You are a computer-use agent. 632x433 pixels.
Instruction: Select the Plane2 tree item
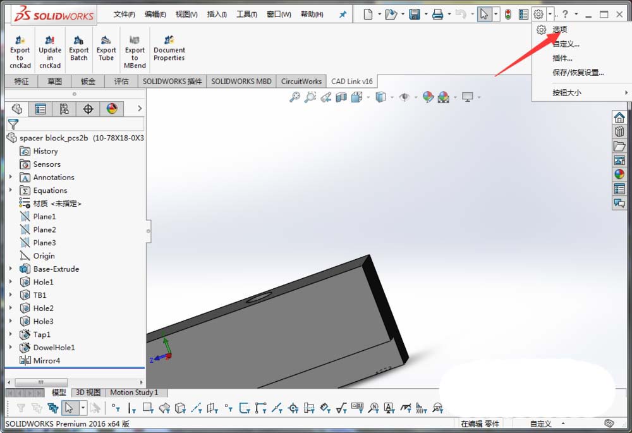click(38, 229)
